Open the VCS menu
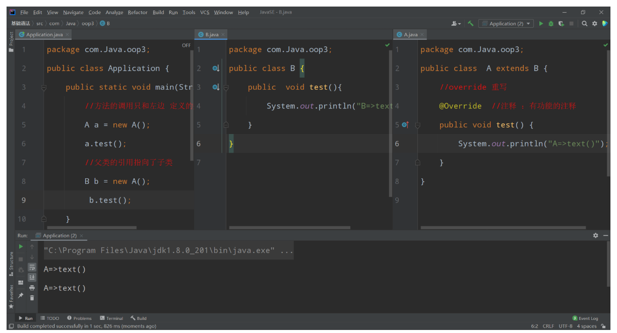This screenshot has width=617, height=333. (205, 12)
